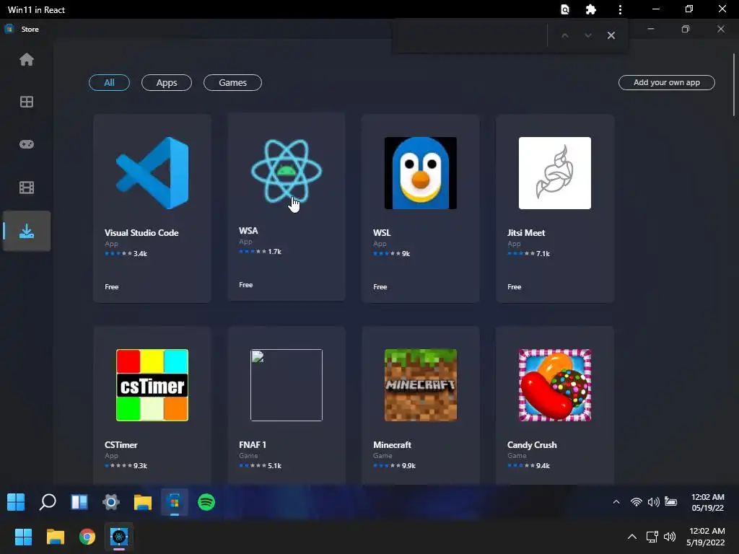Click the Free label on WSL card
This screenshot has width=739, height=554.
coord(380,287)
